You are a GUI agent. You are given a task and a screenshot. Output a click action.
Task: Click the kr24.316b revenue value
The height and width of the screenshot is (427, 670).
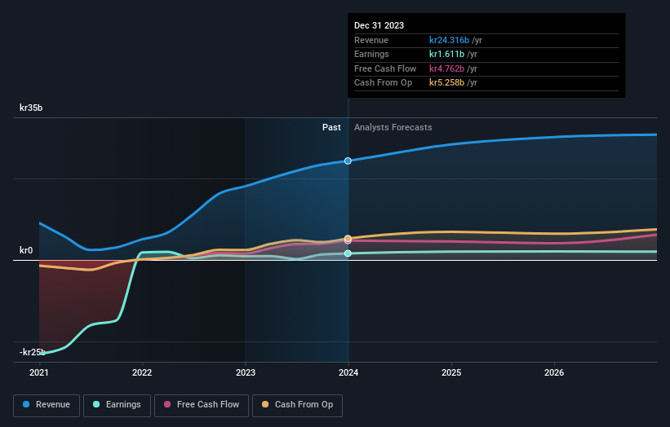click(449, 40)
